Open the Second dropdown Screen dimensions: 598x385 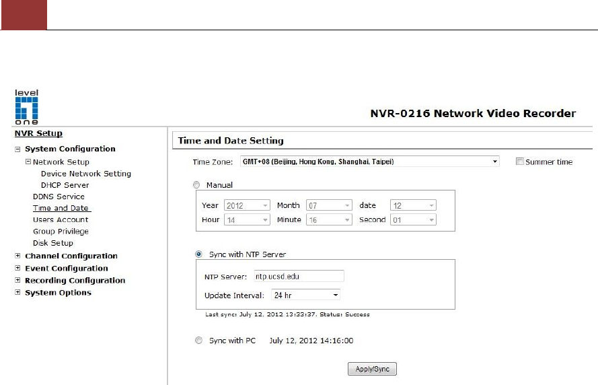[414, 220]
